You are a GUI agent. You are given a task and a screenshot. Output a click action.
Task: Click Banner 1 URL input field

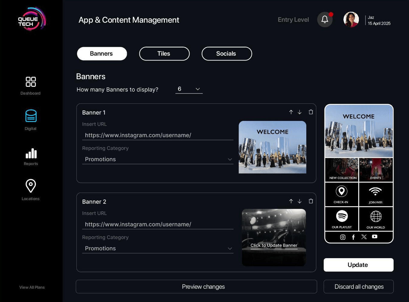pos(157,135)
